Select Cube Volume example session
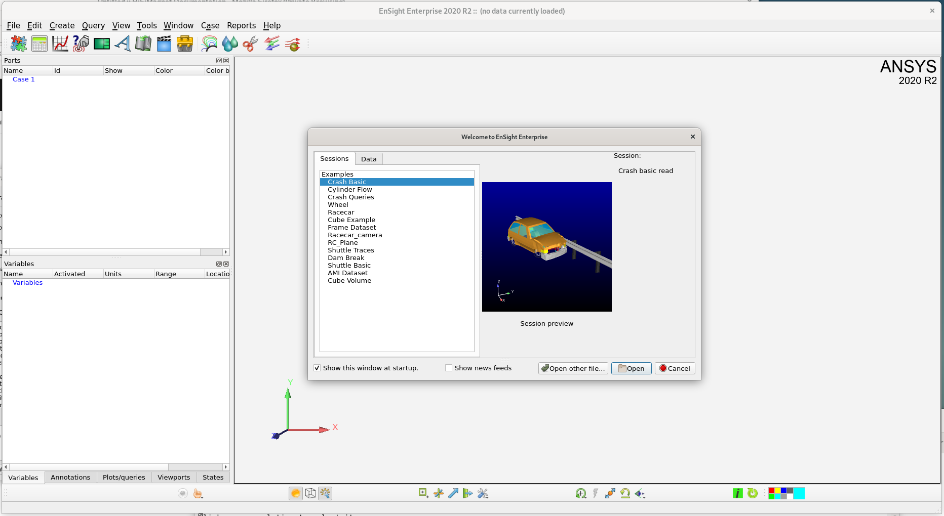The image size is (944, 516). [349, 280]
